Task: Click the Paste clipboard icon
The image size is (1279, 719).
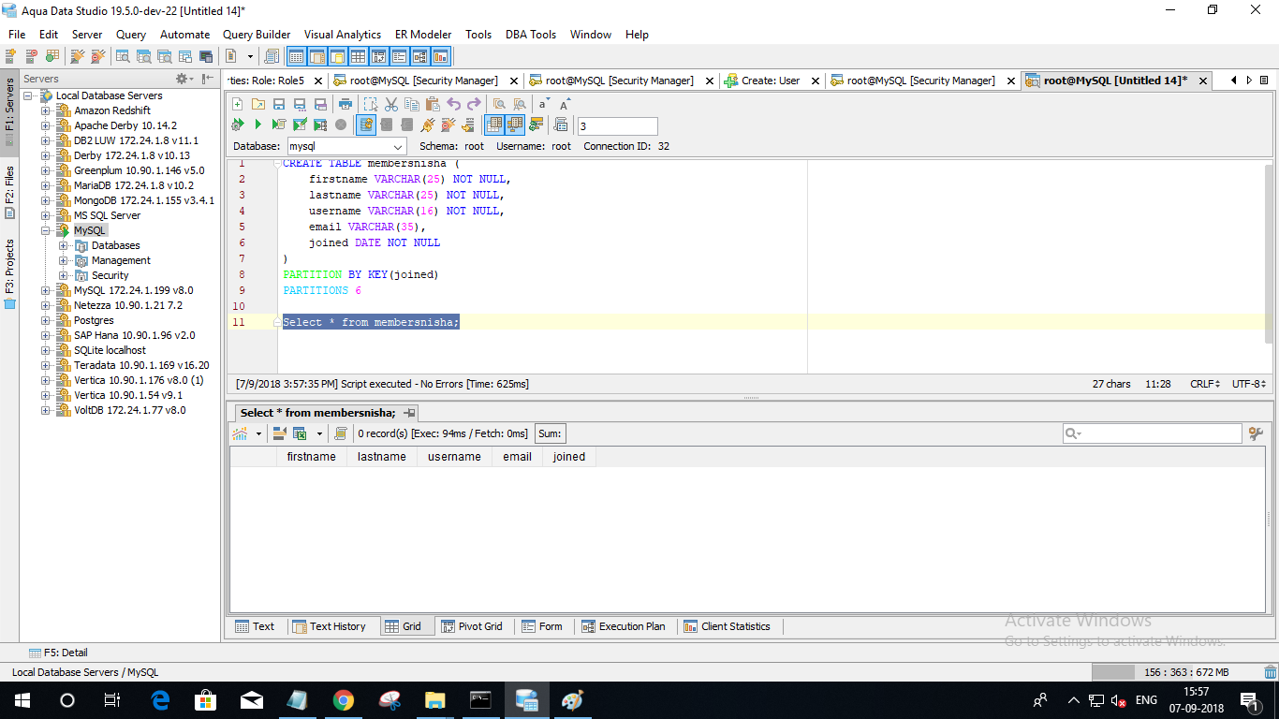Action: (x=433, y=104)
